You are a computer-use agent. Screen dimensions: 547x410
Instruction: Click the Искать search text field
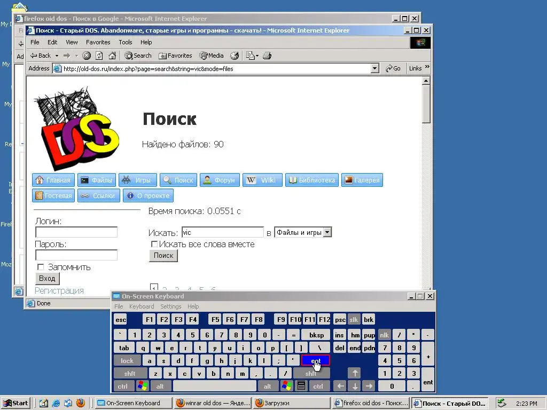[x=223, y=232]
